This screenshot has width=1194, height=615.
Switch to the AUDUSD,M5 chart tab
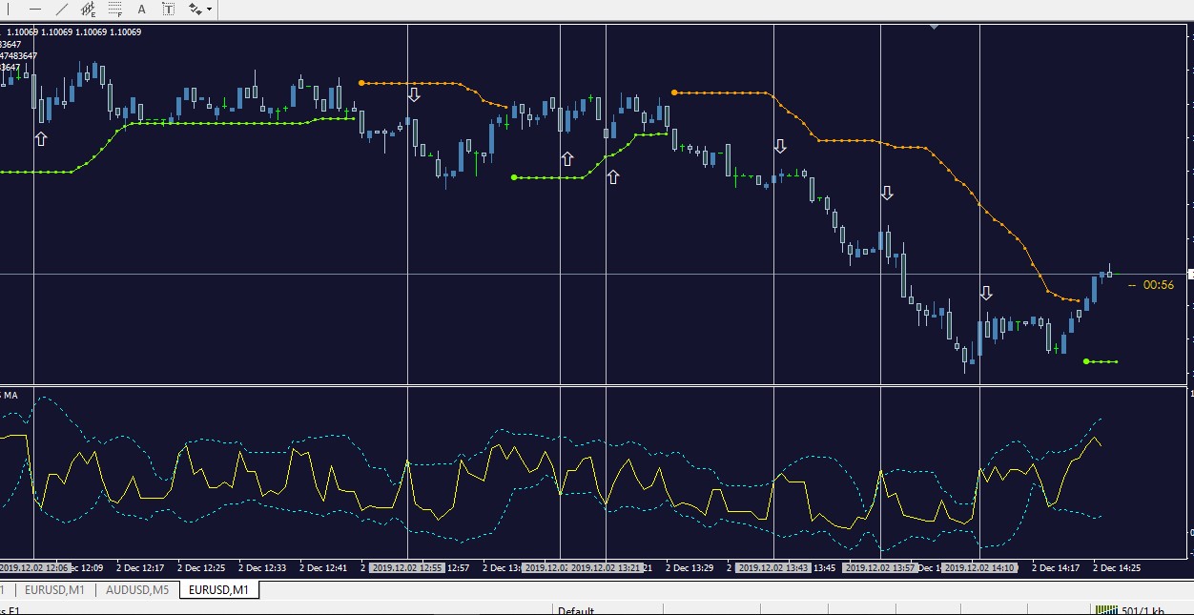[136, 590]
